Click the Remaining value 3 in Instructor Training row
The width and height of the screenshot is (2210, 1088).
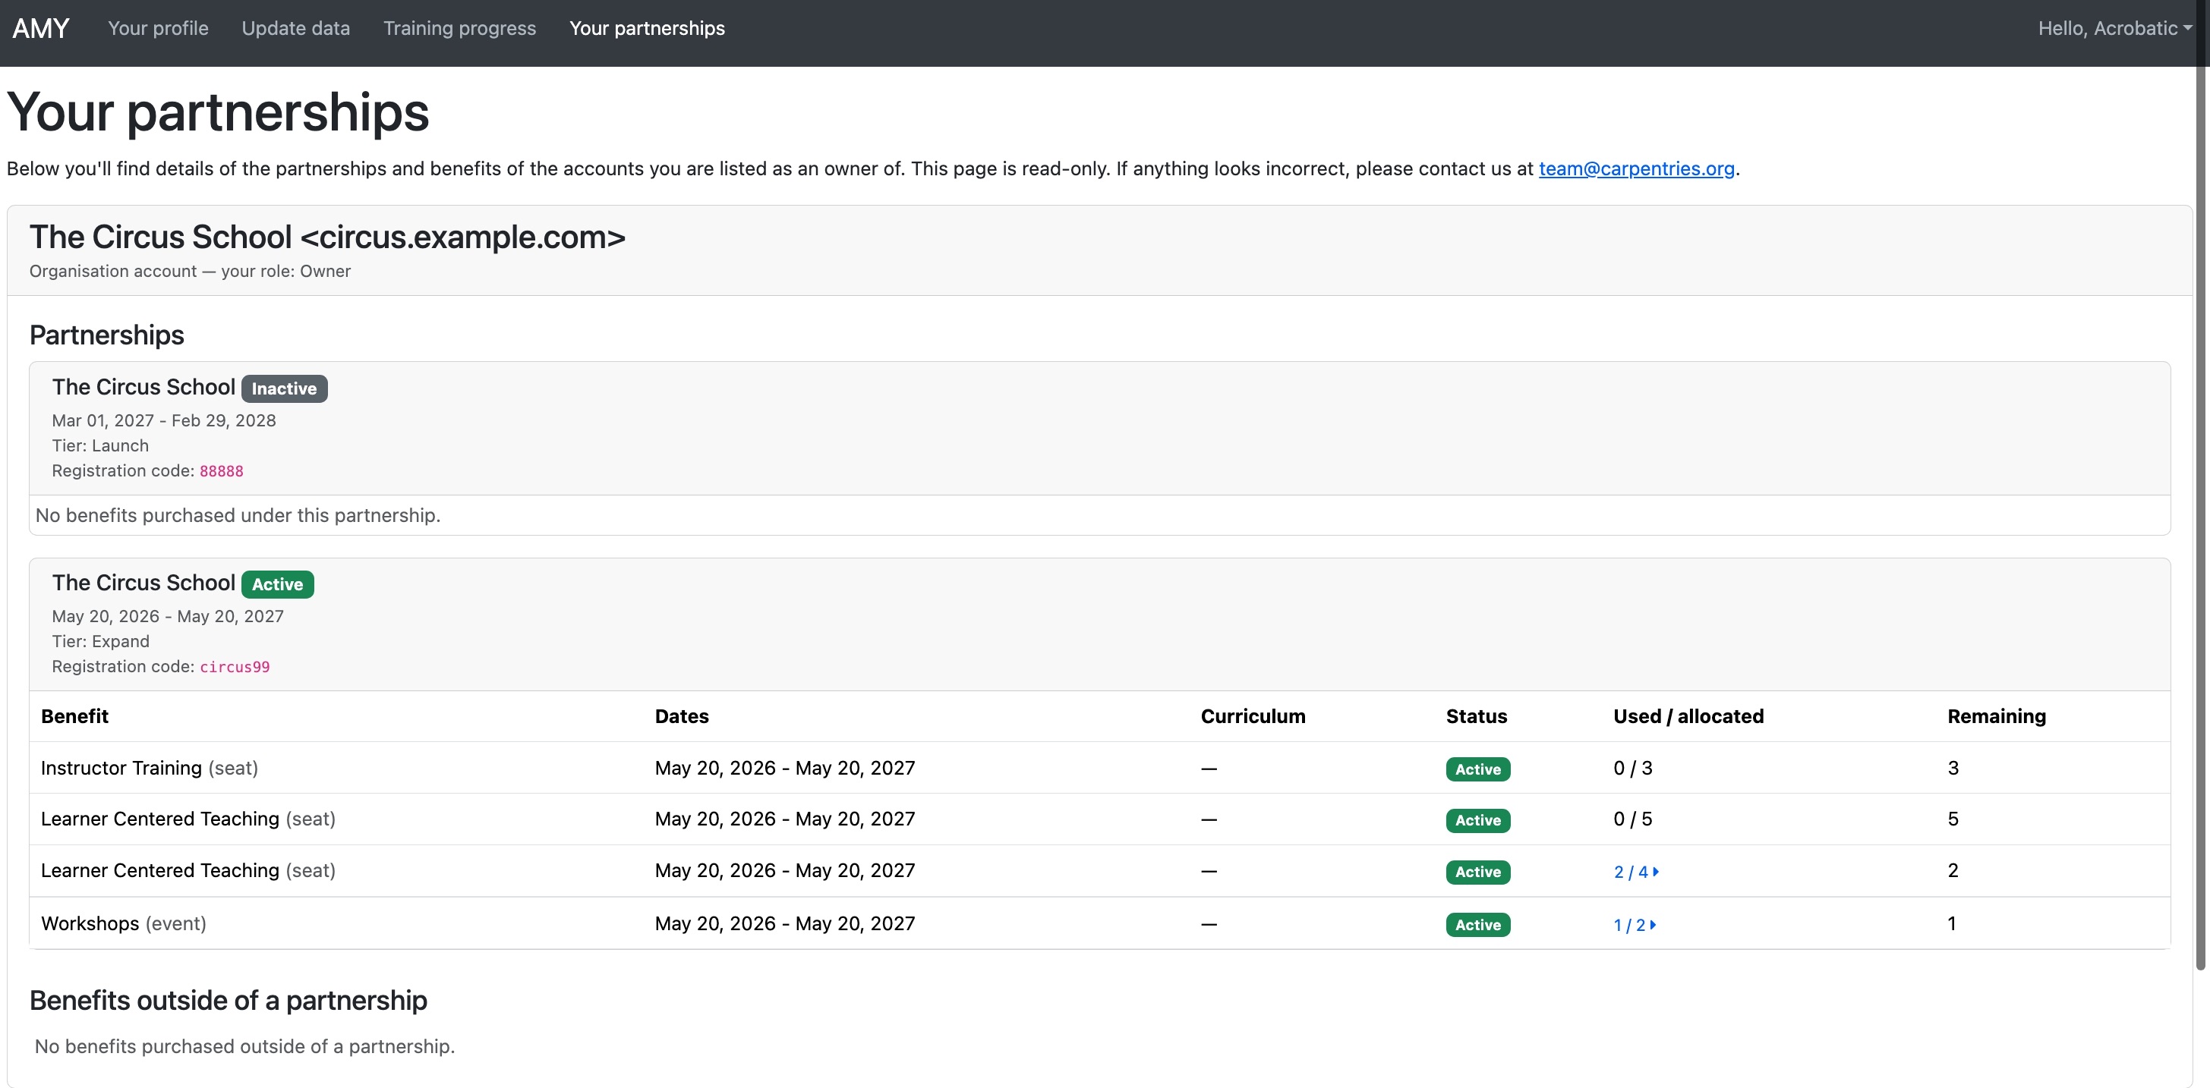1953,769
